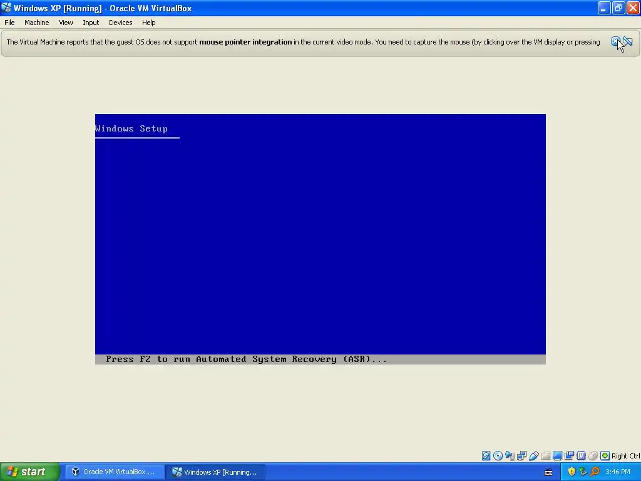Click the Windows Setup heading text
Screen dimensions: 641x481
tap(131, 128)
